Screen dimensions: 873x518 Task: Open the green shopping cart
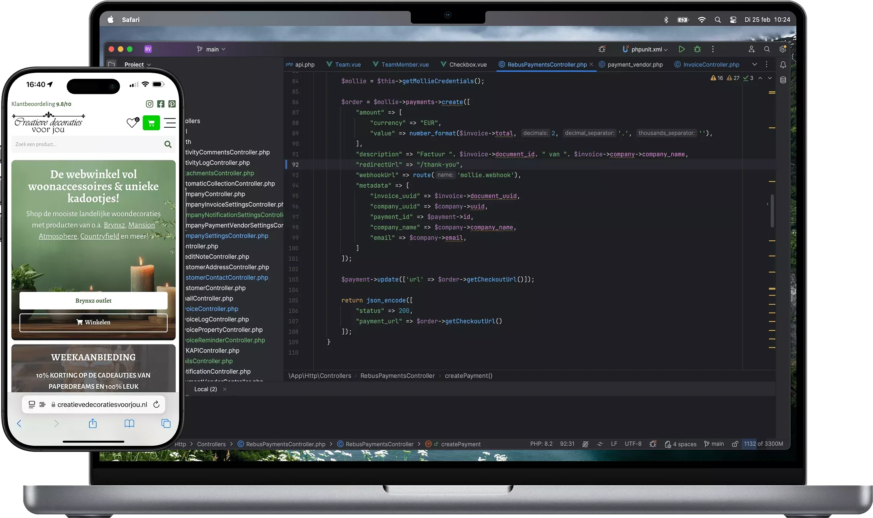tap(151, 123)
